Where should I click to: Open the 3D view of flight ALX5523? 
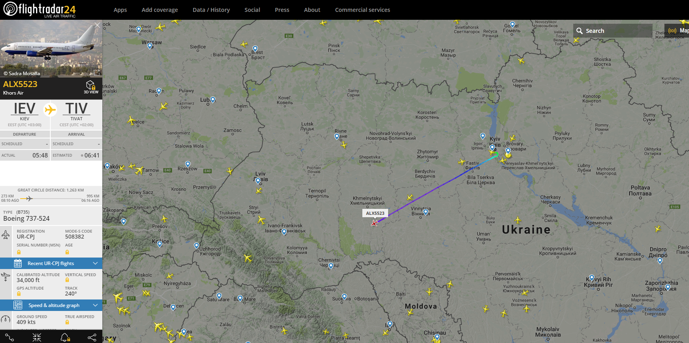[91, 87]
